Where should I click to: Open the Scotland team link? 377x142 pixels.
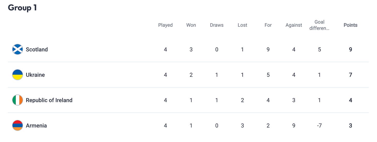pyautogui.click(x=37, y=49)
